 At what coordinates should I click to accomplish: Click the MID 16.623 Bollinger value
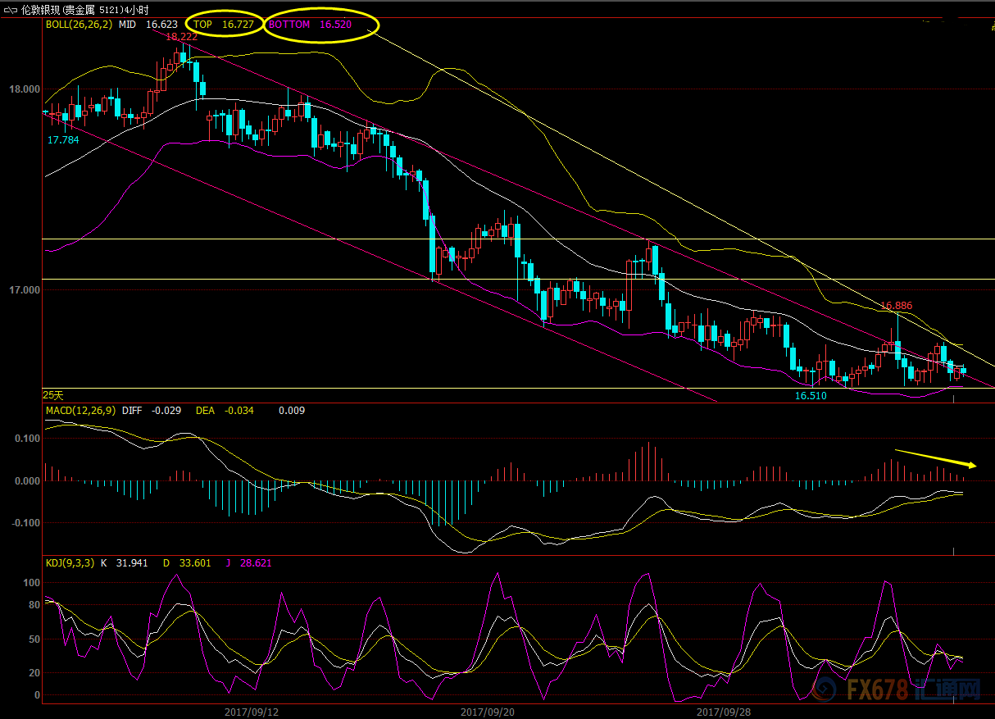(148, 25)
